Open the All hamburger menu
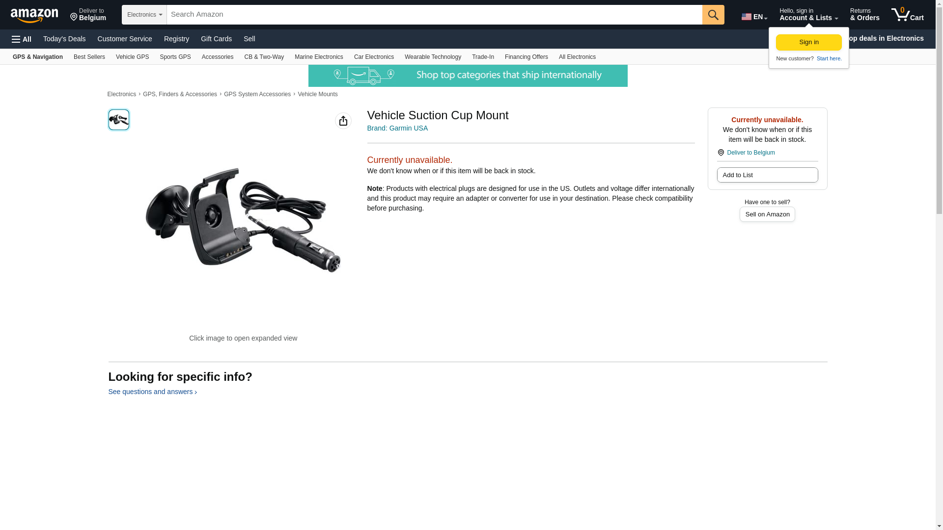Screen dimensions: 943x530 22,39
